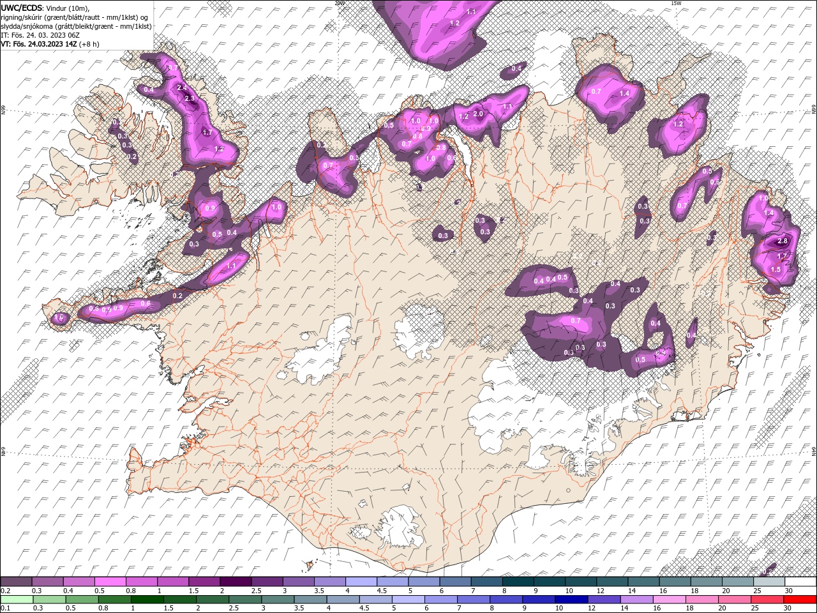Click the top-row legend swatch between 0.2 and 0.3
The image size is (817, 613).
[x=17, y=582]
